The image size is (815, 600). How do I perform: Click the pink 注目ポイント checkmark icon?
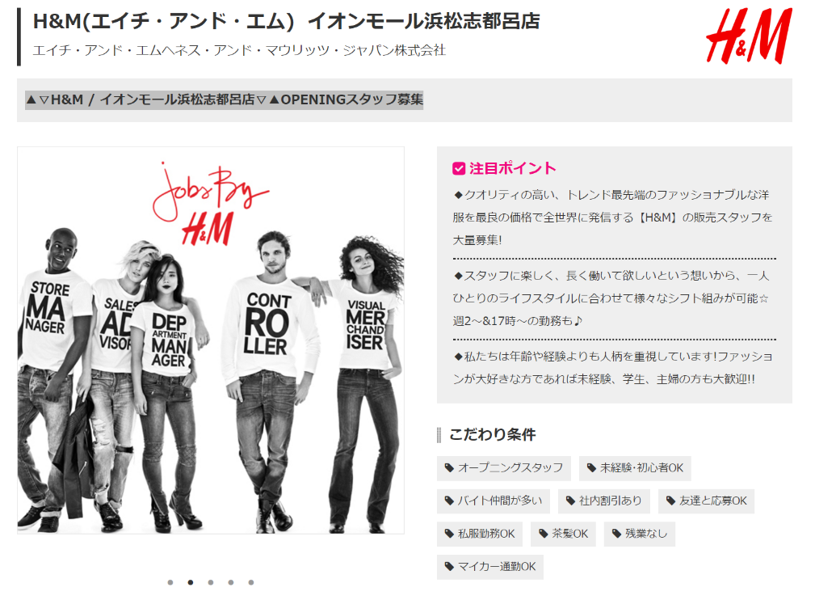[459, 169]
